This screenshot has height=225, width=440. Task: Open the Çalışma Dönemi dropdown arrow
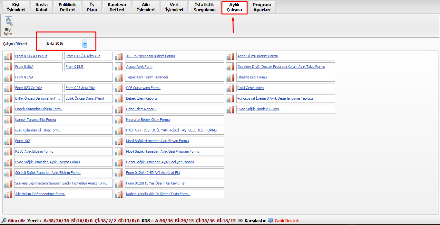click(x=85, y=43)
